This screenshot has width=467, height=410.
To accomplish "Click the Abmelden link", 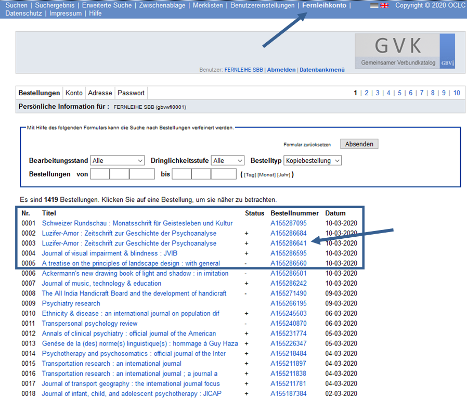I will [x=281, y=70].
